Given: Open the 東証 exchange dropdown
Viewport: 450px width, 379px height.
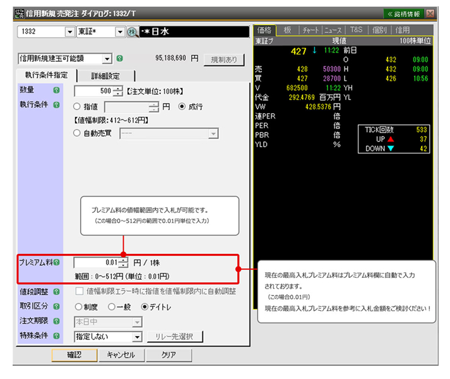Looking at the screenshot, I should click(x=120, y=32).
